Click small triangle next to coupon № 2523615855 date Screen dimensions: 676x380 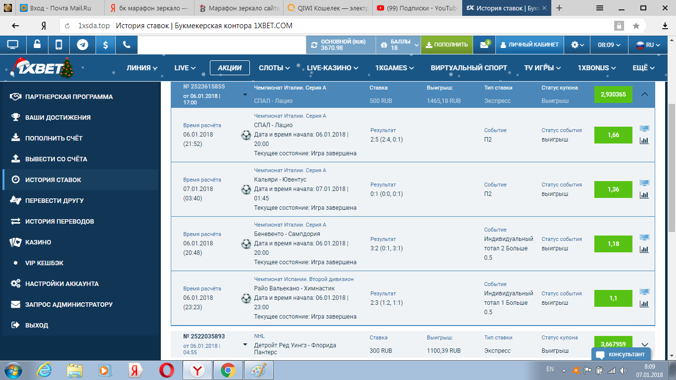[x=245, y=95]
